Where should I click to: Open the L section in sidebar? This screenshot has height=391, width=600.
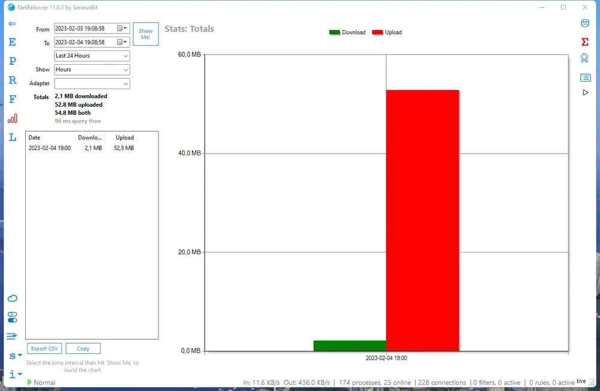coord(12,137)
